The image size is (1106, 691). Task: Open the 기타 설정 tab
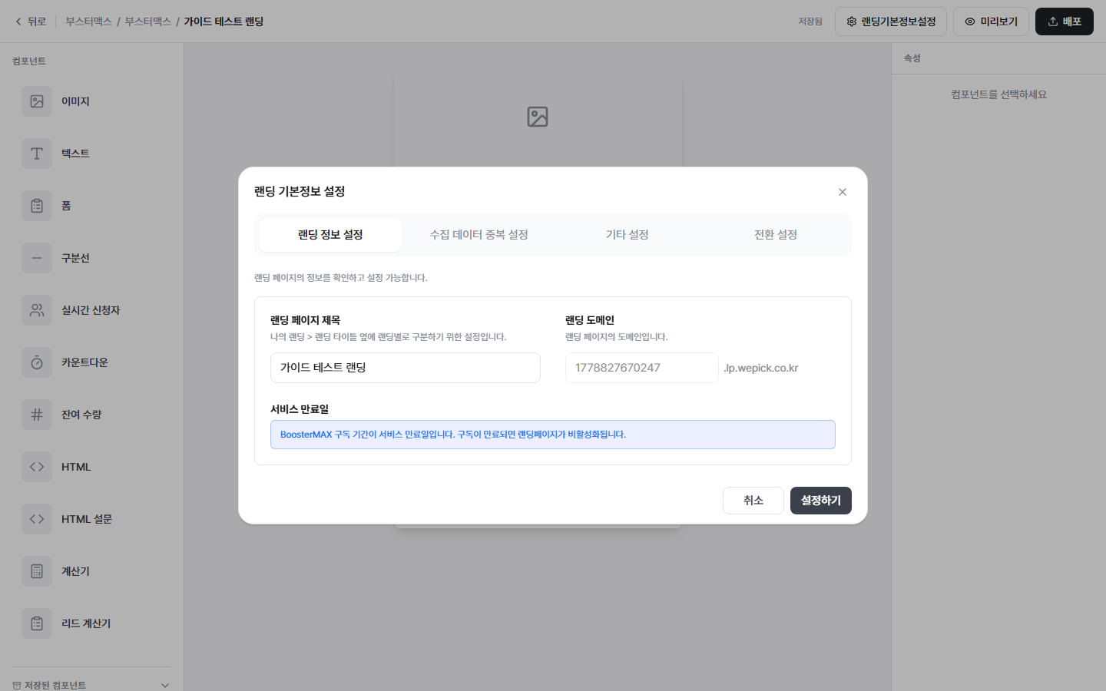[x=627, y=235]
